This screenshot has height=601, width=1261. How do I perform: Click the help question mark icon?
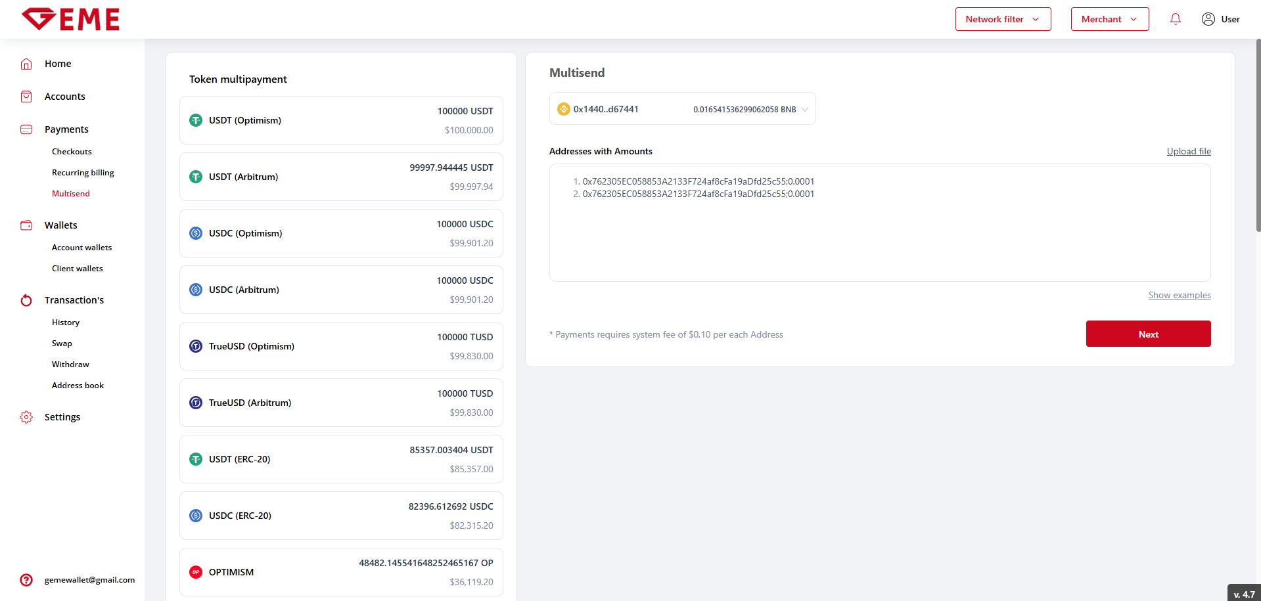(x=26, y=580)
